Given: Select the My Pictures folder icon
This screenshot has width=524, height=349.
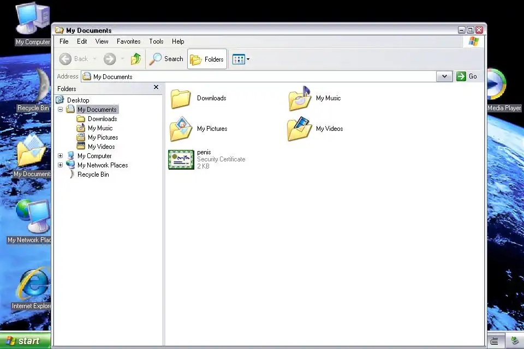Looking at the screenshot, I should click(x=181, y=129).
